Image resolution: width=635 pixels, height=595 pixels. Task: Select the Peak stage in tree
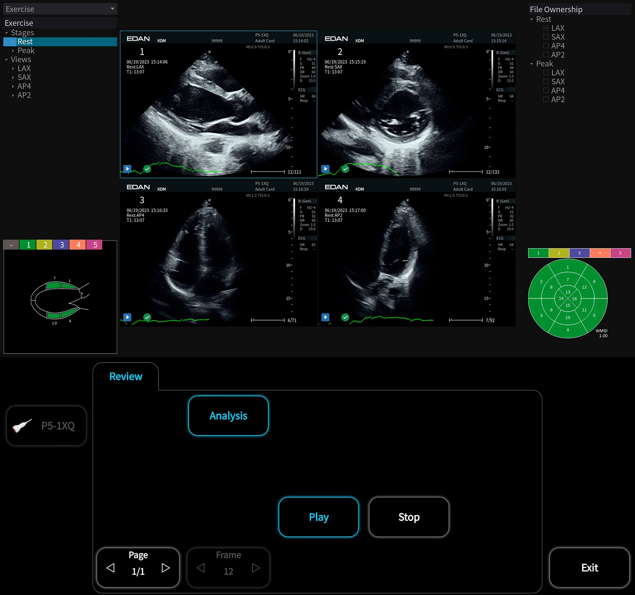pos(26,51)
